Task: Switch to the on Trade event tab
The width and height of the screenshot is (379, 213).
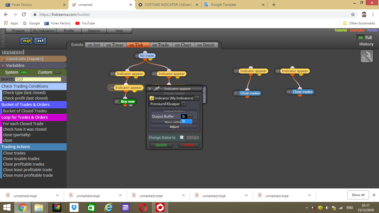Action: (160, 45)
